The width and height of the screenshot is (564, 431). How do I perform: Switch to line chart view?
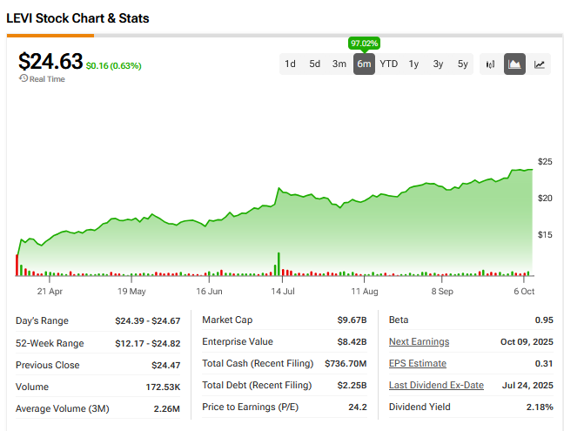click(x=540, y=64)
